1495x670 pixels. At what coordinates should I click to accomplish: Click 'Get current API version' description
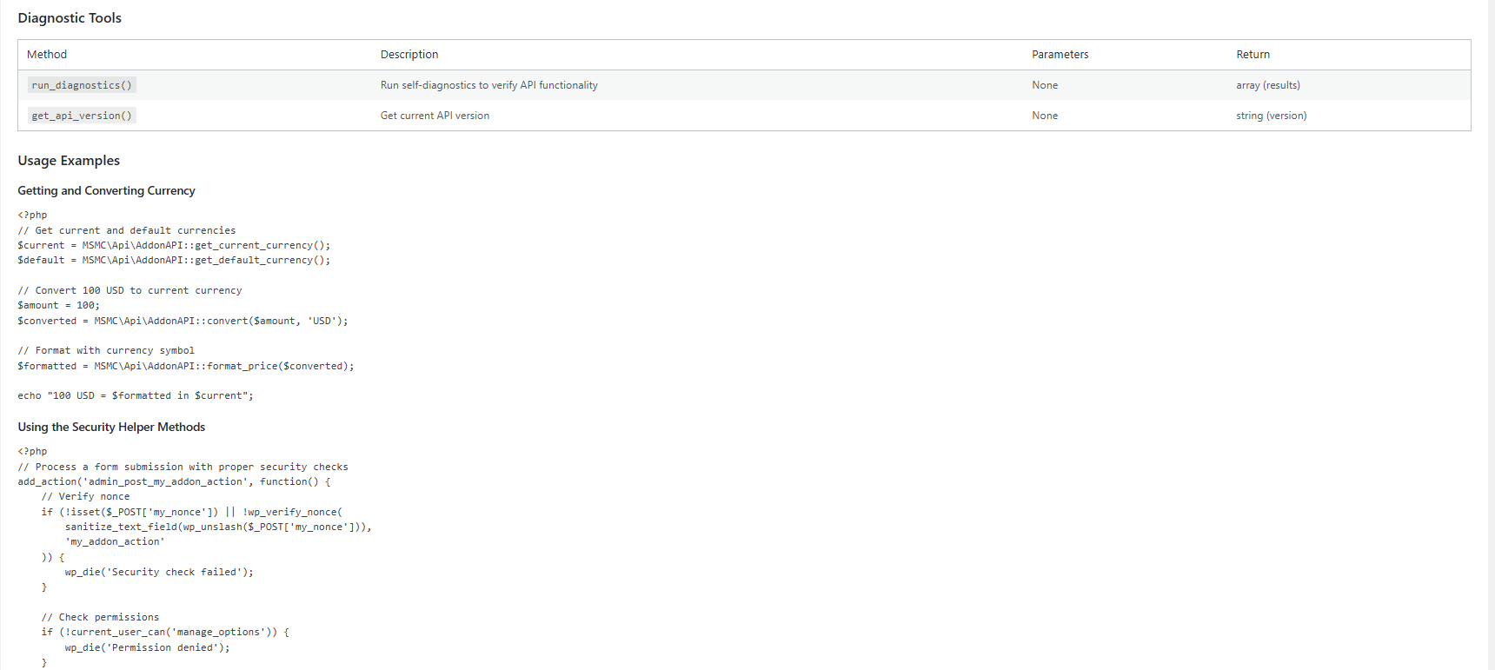click(435, 116)
